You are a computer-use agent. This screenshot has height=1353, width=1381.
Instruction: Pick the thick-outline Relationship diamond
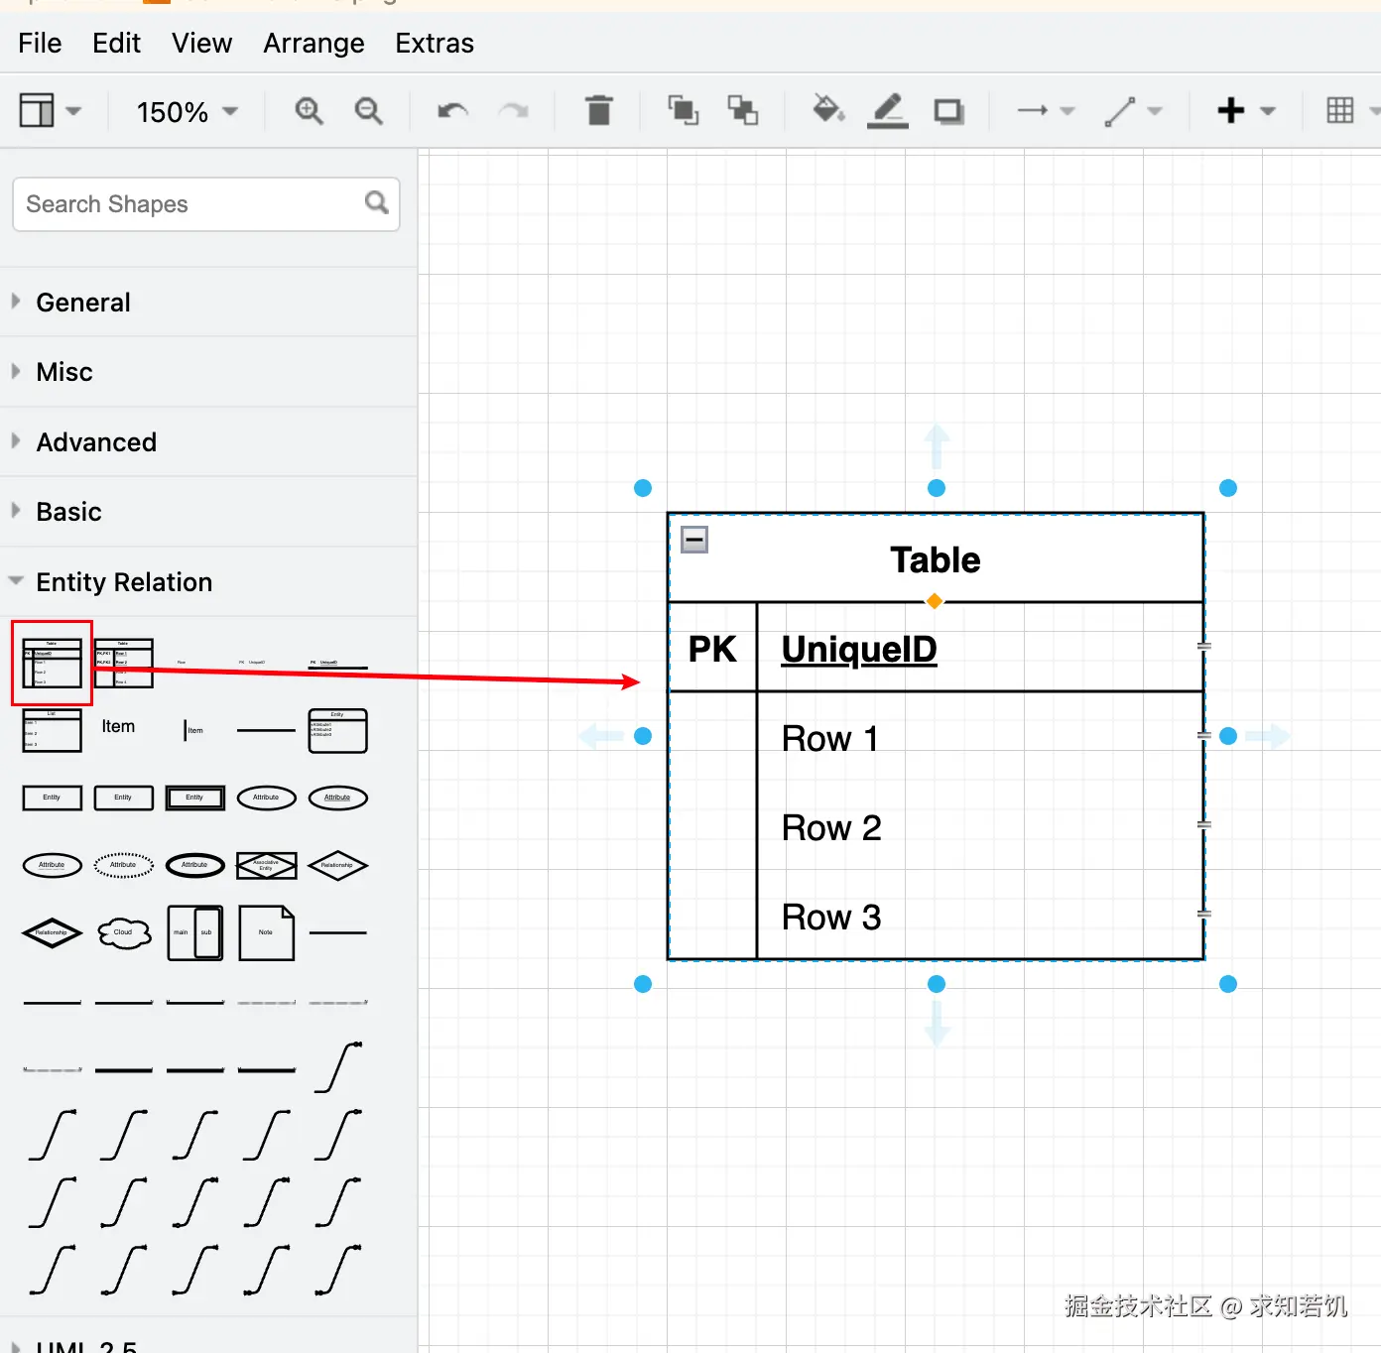(x=52, y=932)
